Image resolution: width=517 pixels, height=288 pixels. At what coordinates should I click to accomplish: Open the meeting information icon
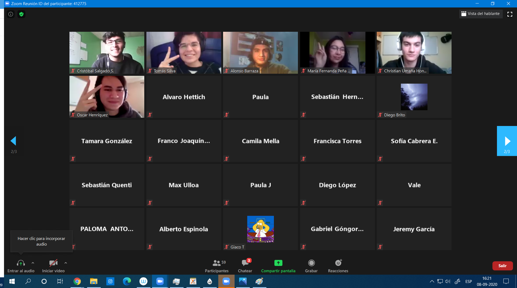pos(11,14)
